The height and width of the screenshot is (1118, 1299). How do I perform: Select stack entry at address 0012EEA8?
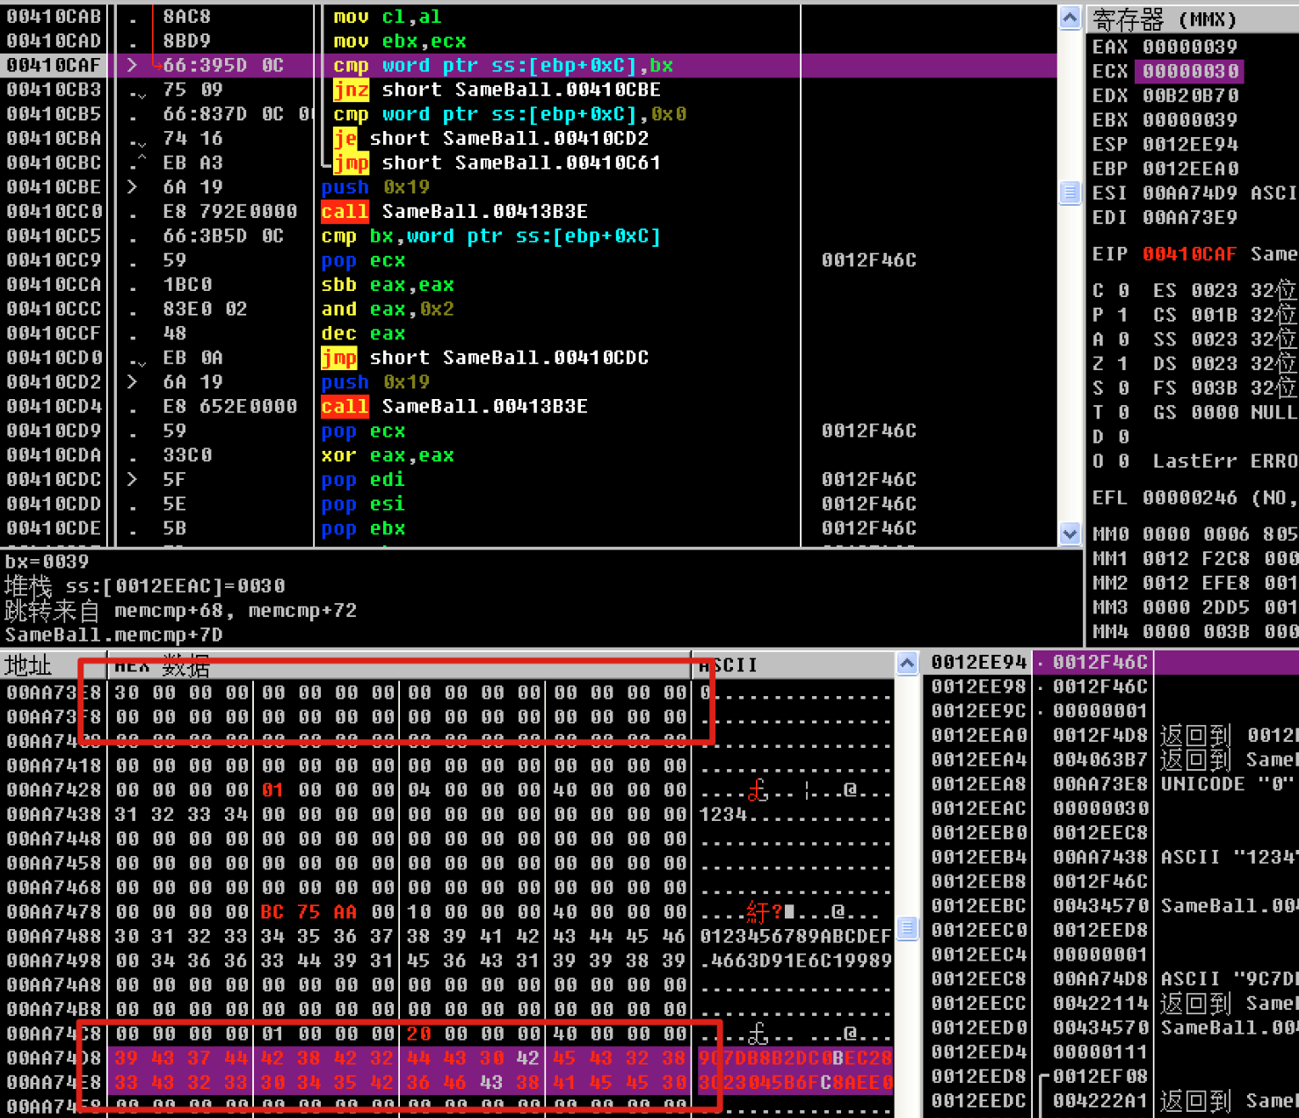pos(978,784)
